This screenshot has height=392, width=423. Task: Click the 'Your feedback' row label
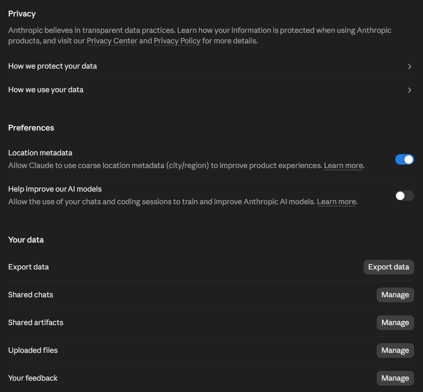33,378
